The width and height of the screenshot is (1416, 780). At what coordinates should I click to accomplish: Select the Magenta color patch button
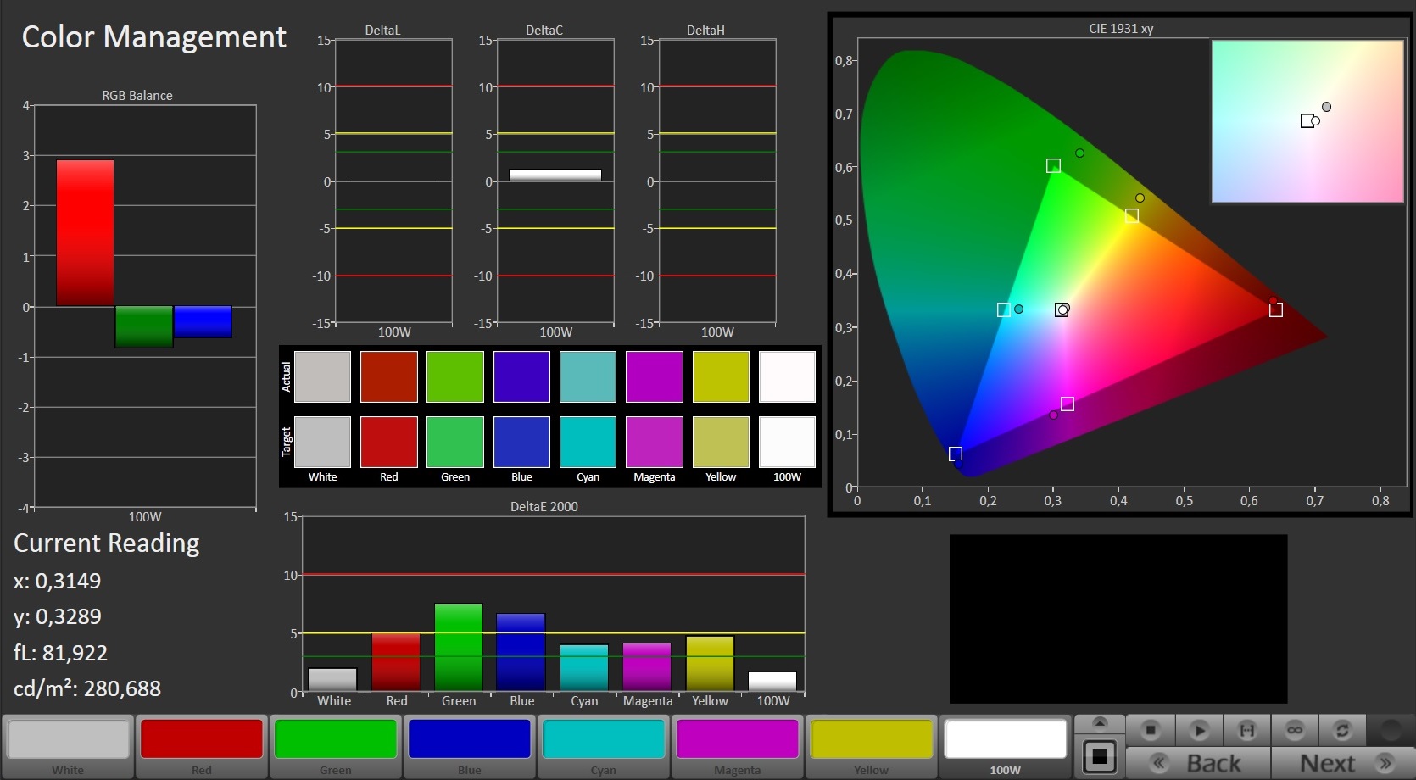click(x=738, y=746)
